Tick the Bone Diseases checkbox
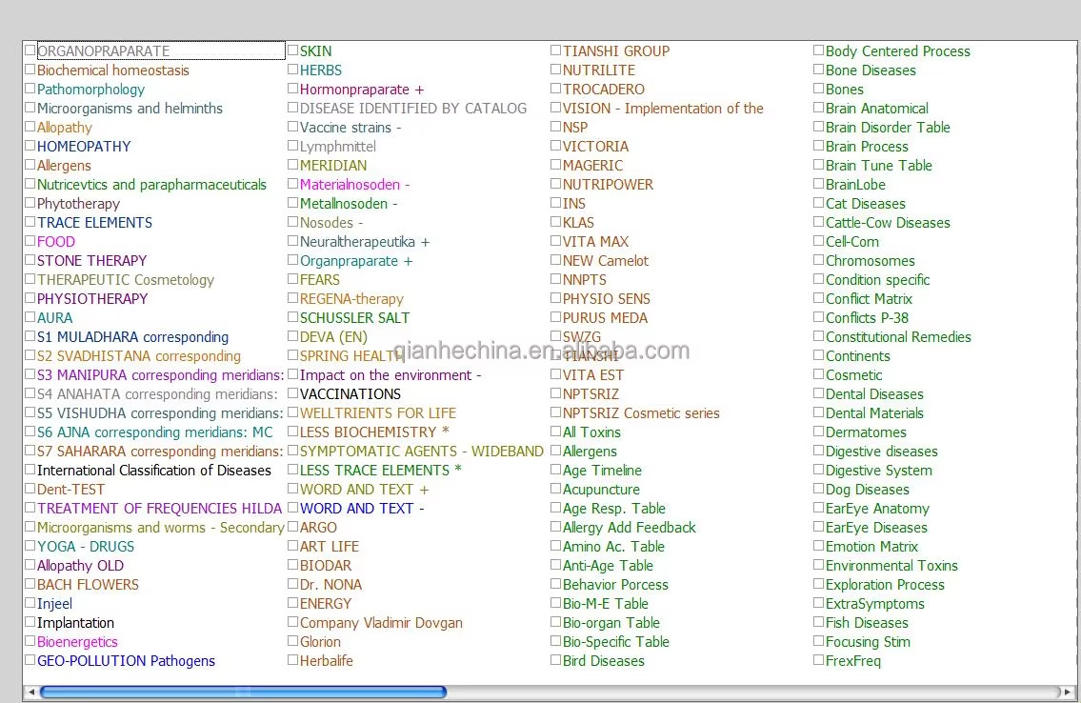1081x703 pixels. (x=818, y=70)
